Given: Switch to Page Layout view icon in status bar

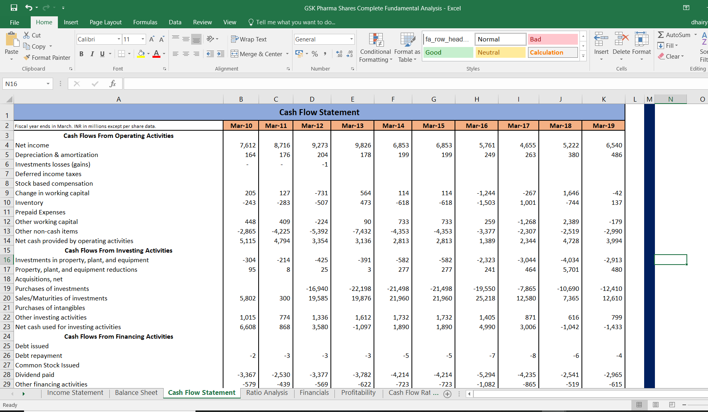Looking at the screenshot, I should [x=656, y=404].
